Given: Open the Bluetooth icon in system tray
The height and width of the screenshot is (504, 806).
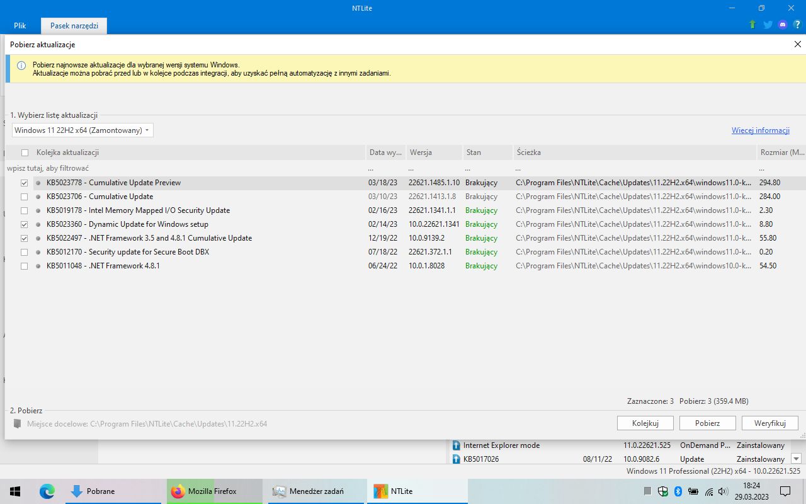Looking at the screenshot, I should pos(678,491).
